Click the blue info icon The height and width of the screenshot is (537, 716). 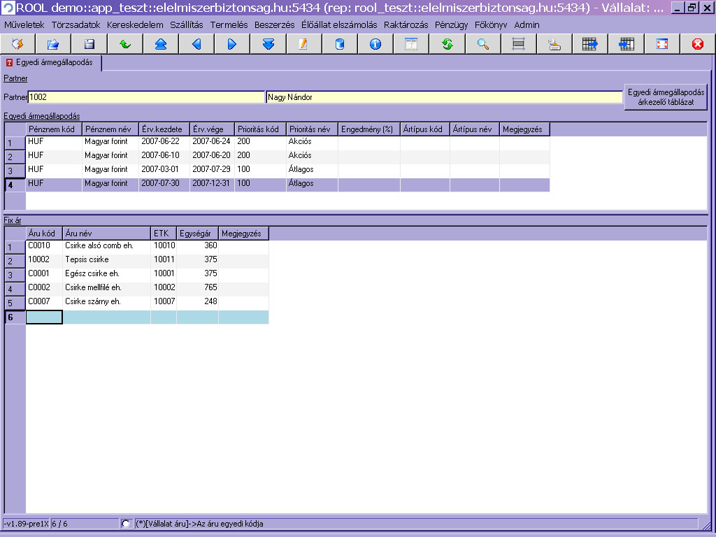click(x=375, y=44)
